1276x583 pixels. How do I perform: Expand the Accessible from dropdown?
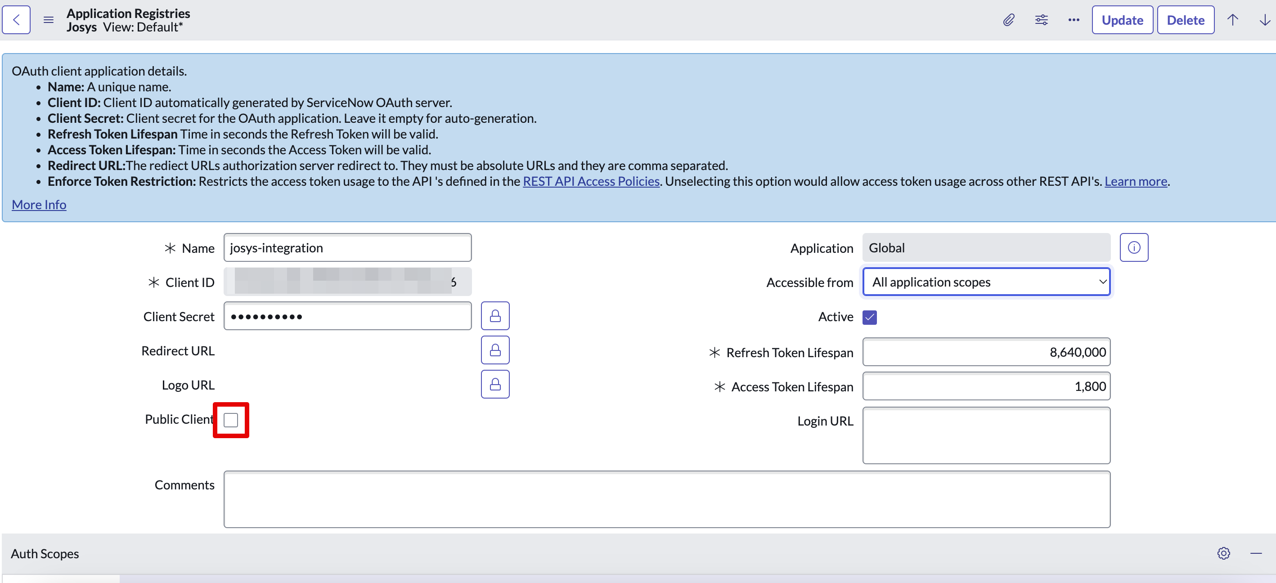click(x=986, y=282)
